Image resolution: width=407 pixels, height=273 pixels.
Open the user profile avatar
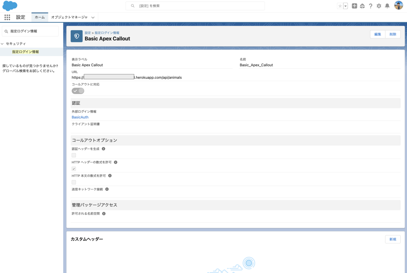point(399,5)
